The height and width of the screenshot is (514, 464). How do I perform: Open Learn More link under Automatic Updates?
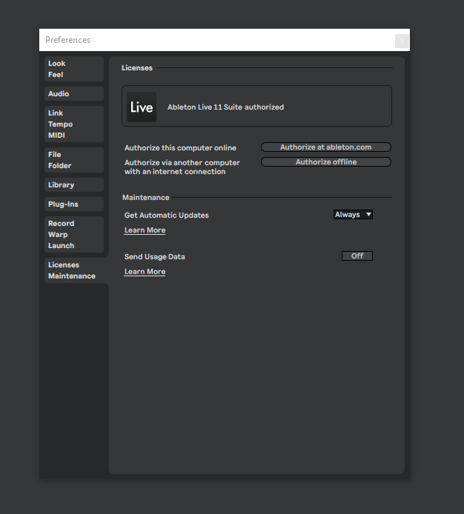click(x=145, y=230)
